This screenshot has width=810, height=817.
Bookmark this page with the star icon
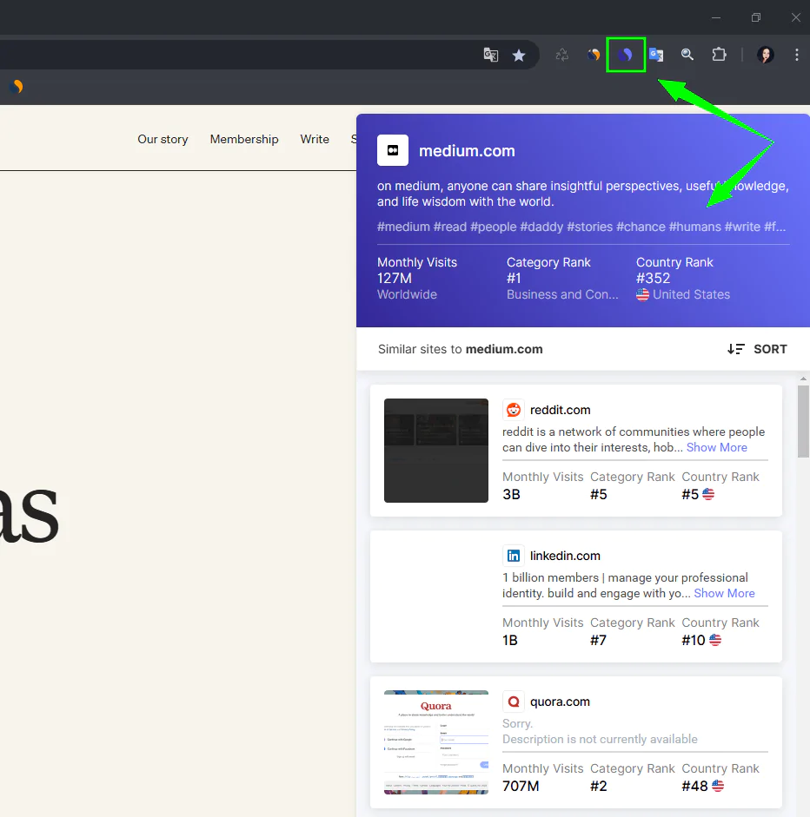(x=519, y=55)
